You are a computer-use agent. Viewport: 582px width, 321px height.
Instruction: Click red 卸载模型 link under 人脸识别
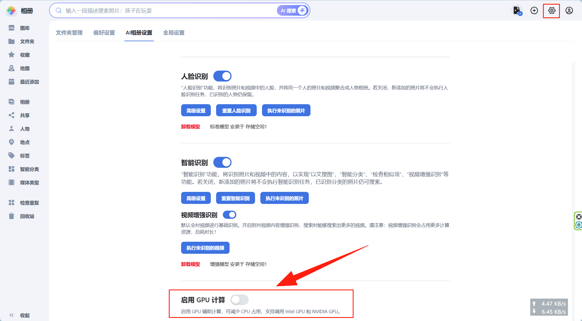tap(190, 127)
